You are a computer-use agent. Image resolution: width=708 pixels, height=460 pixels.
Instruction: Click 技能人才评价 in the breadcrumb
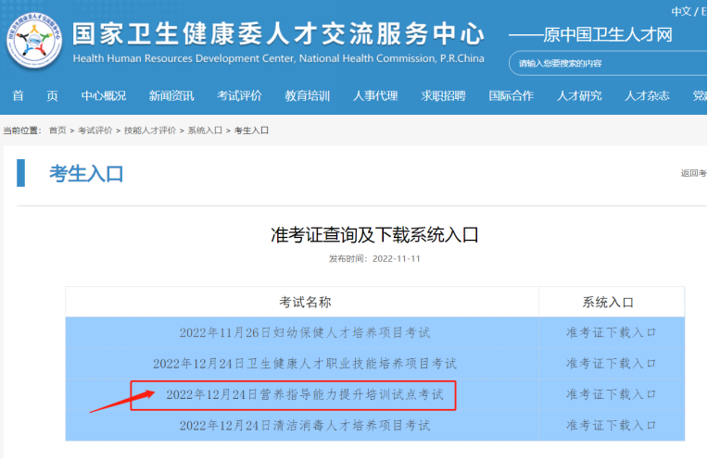coord(150,131)
